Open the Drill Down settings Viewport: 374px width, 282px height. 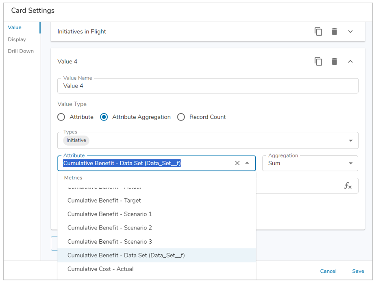coord(20,51)
